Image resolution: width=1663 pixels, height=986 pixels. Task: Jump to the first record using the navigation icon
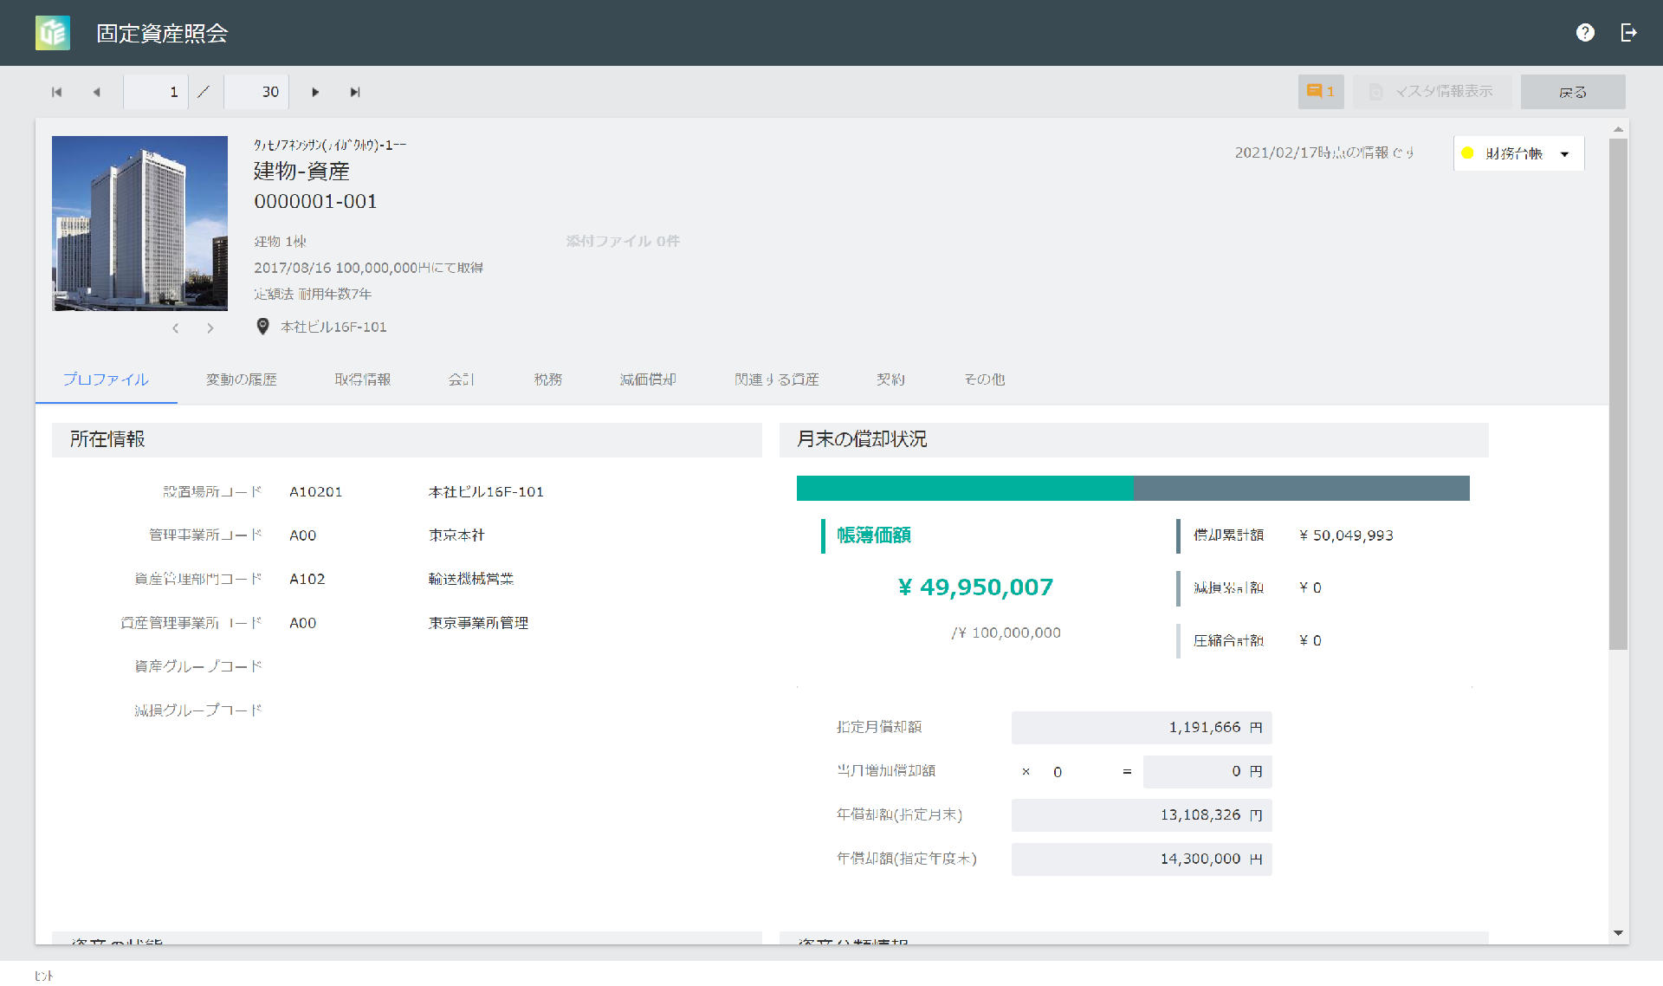coord(56,91)
